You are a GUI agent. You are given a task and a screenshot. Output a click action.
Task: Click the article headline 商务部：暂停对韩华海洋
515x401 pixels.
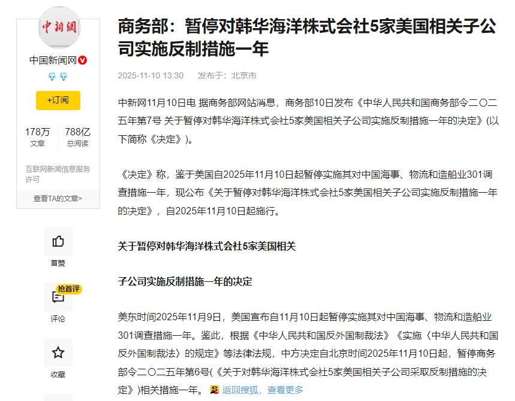pos(307,38)
